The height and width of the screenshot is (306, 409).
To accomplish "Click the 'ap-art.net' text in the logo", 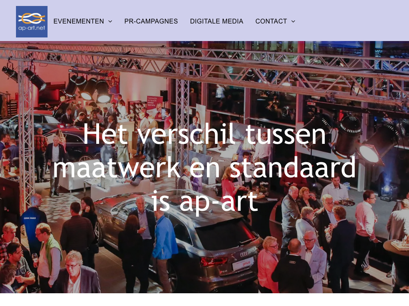I will pos(32,27).
